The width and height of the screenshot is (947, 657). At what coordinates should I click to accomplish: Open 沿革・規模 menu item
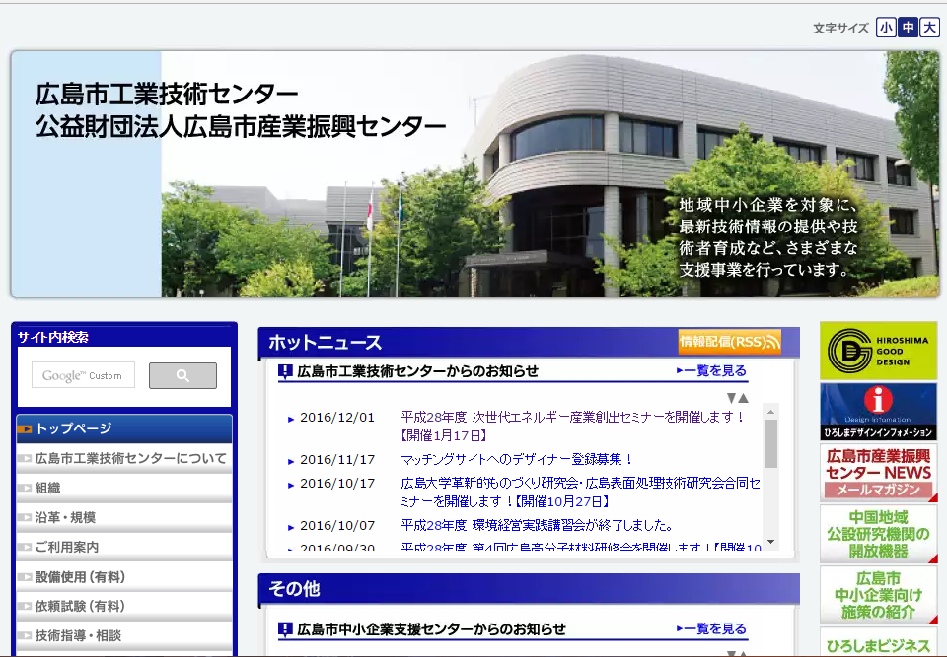click(x=124, y=517)
